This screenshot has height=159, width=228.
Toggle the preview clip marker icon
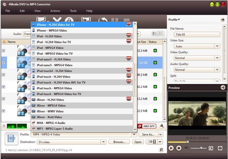[211, 148]
